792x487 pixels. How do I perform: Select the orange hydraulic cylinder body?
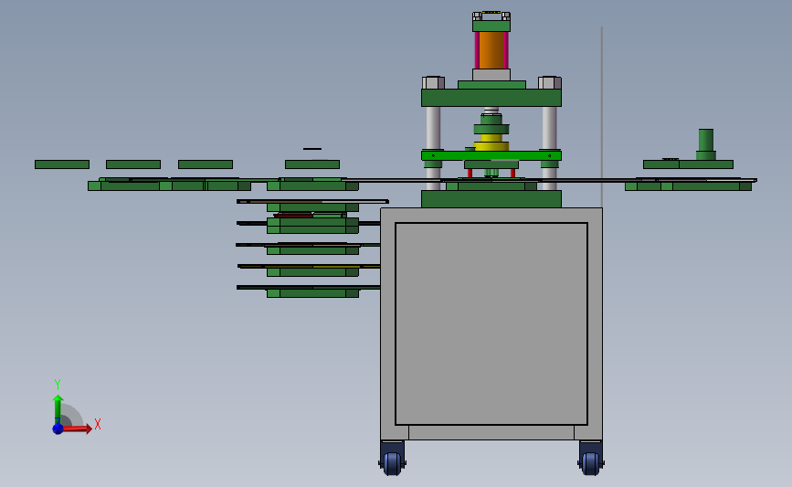point(491,50)
